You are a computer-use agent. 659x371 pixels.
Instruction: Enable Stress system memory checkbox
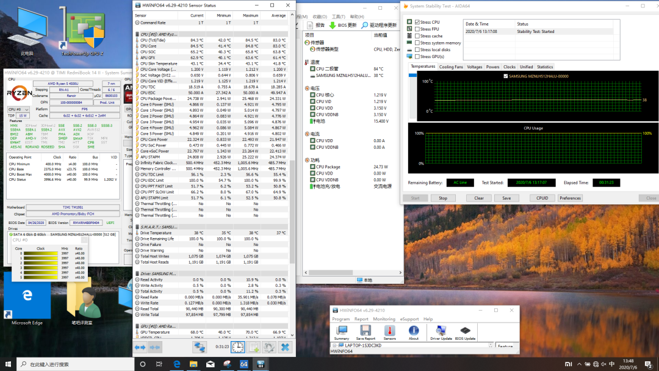tap(417, 43)
